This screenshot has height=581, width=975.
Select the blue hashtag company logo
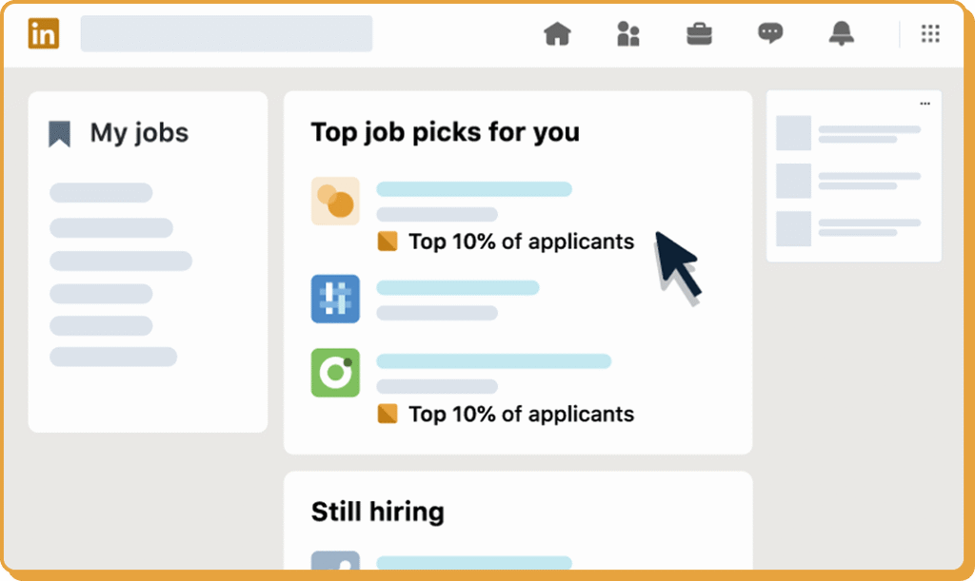coord(335,299)
